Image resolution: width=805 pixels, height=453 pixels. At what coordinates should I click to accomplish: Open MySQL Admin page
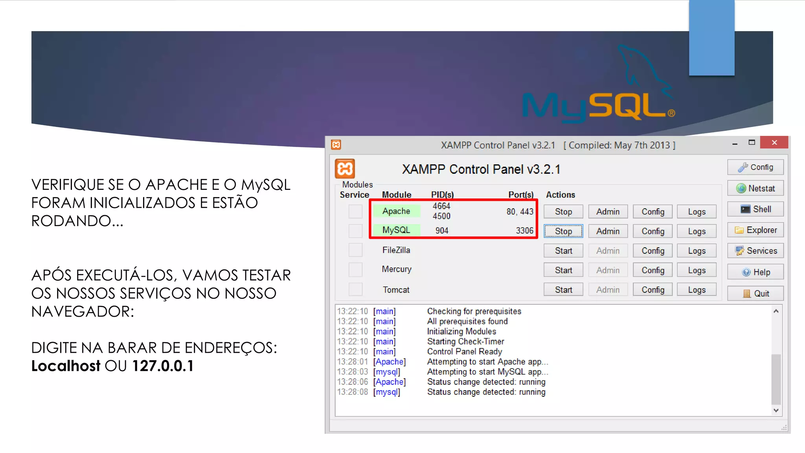pyautogui.click(x=608, y=231)
